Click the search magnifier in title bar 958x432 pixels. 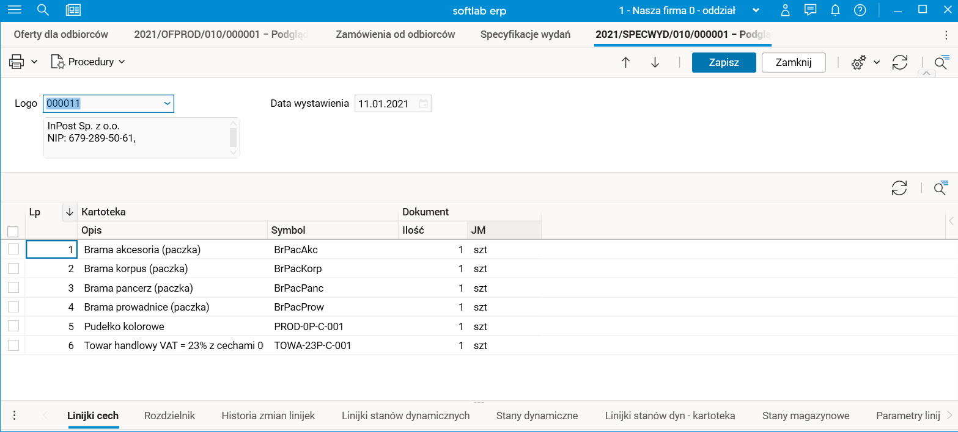click(43, 10)
